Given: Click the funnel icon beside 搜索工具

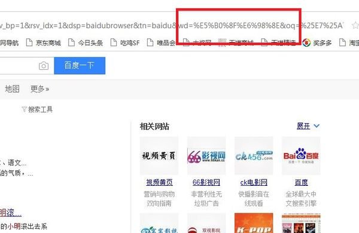Looking at the screenshot, I should tap(24, 109).
